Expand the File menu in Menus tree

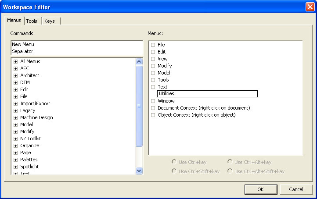[x=153, y=45]
